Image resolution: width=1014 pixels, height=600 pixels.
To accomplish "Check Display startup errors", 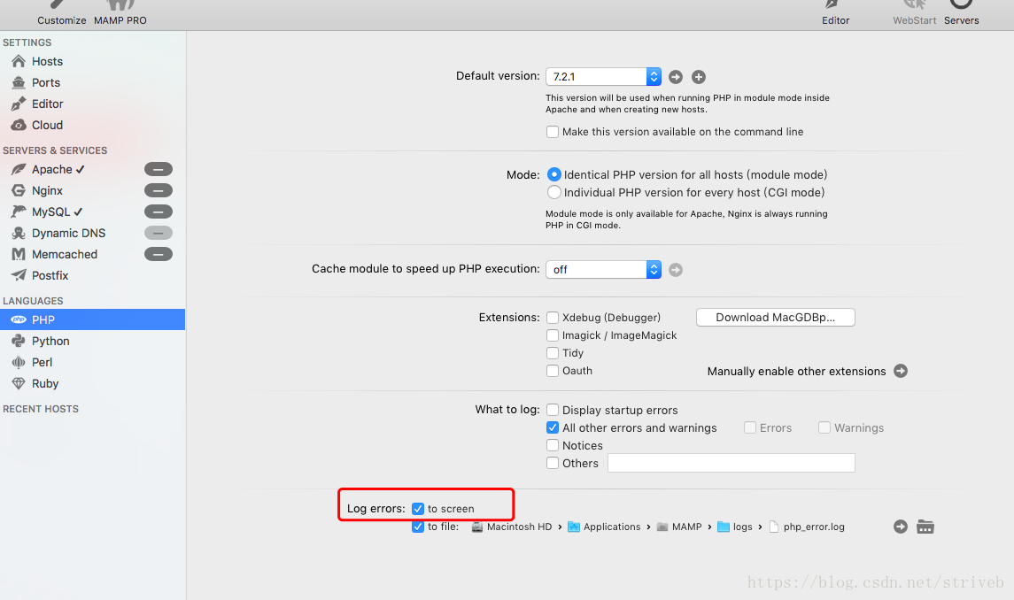I will [553, 410].
